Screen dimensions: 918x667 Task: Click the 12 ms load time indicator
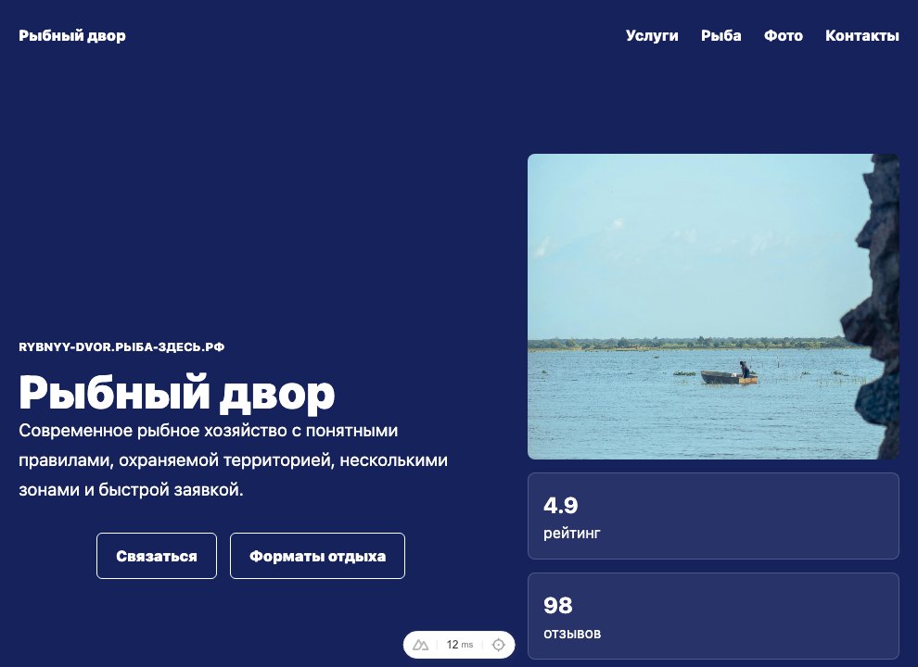(460, 645)
